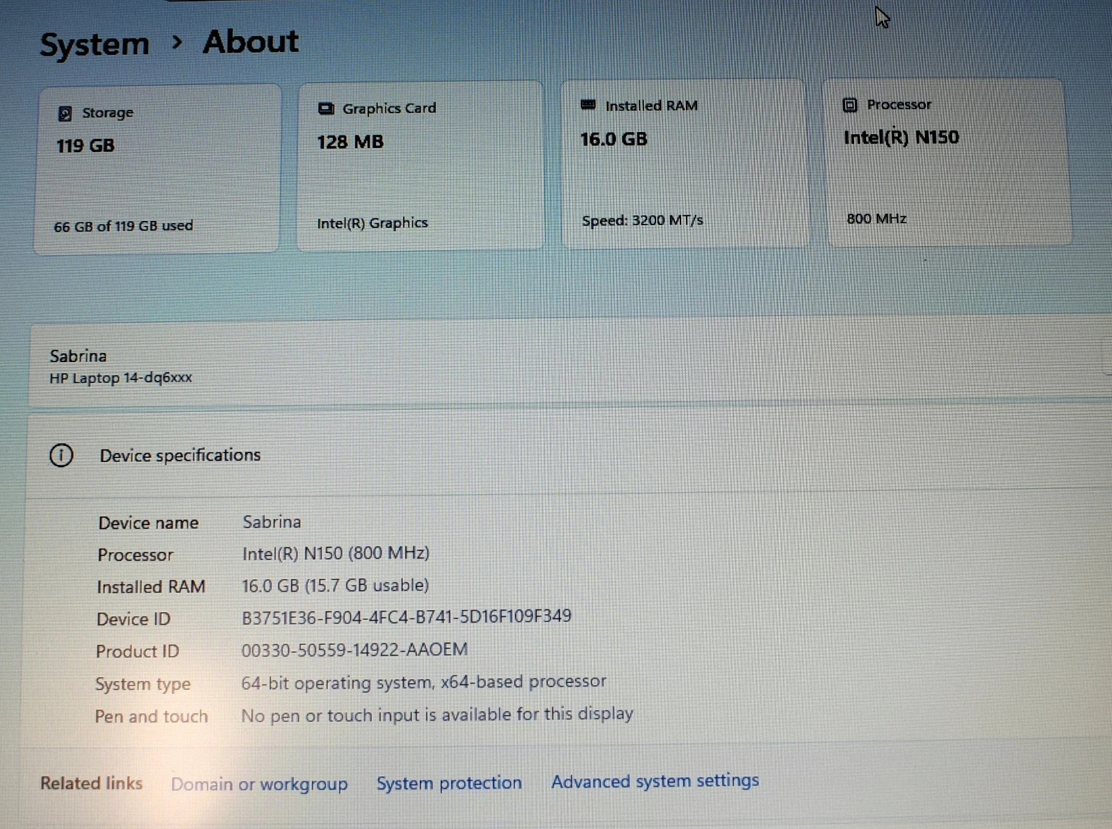This screenshot has height=829, width=1112.
Task: Click the 'Pen and touch' label
Action: 152,716
